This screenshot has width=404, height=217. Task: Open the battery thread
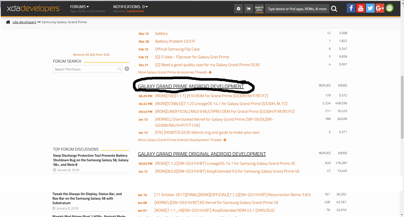(x=161, y=34)
